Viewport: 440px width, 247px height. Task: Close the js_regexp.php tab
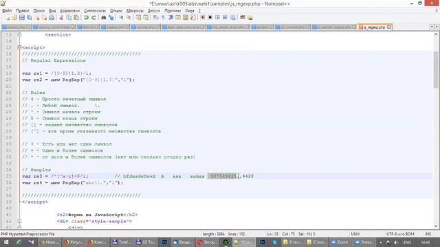tap(389, 27)
